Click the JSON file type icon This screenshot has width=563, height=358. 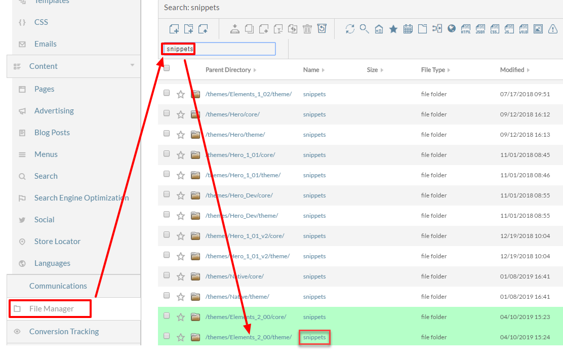tap(480, 29)
